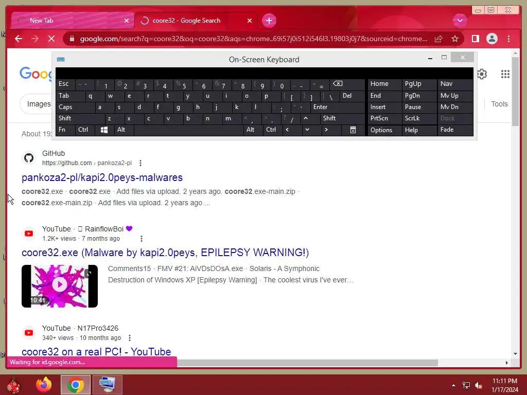Toggle the Fade key on keyboard

[x=455, y=130]
